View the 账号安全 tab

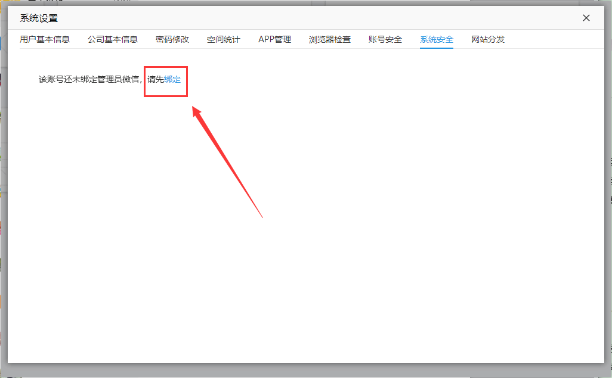(x=385, y=39)
